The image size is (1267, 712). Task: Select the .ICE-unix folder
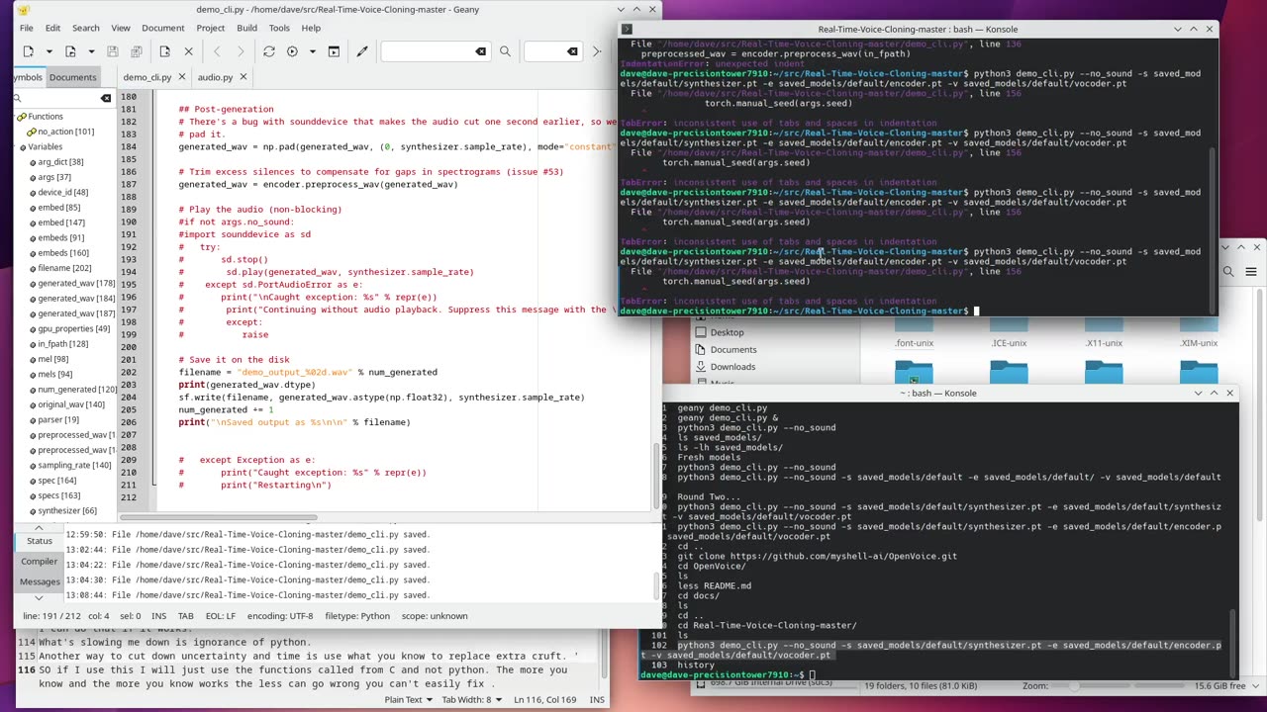(x=1009, y=343)
